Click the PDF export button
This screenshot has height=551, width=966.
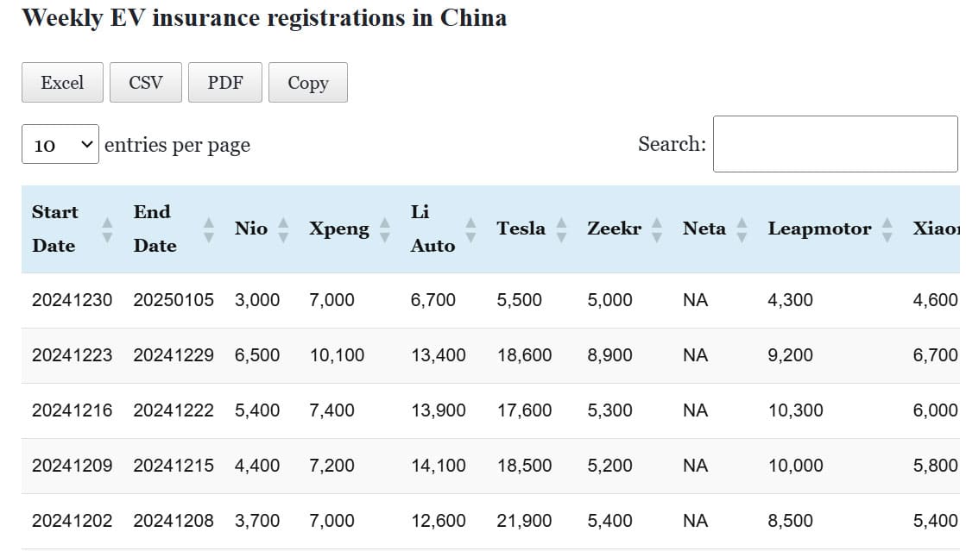coord(225,83)
